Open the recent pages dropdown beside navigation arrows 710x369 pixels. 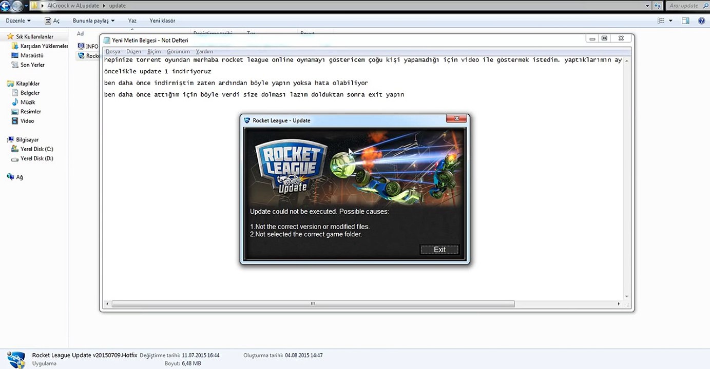pyautogui.click(x=27, y=6)
